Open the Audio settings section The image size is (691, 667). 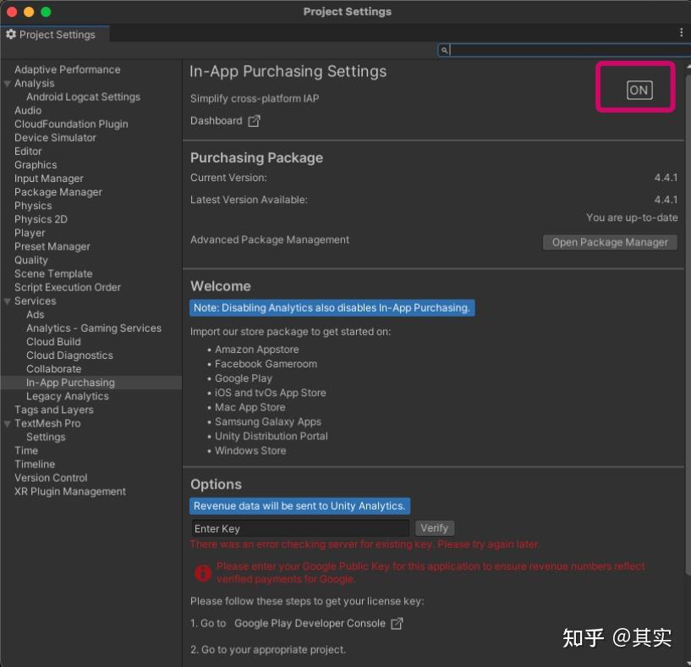click(28, 110)
